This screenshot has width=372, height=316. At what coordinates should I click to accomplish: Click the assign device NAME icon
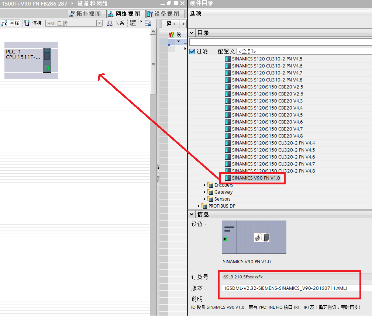(x=133, y=23)
